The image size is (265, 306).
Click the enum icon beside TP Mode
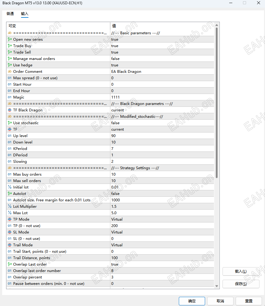(x=10, y=219)
